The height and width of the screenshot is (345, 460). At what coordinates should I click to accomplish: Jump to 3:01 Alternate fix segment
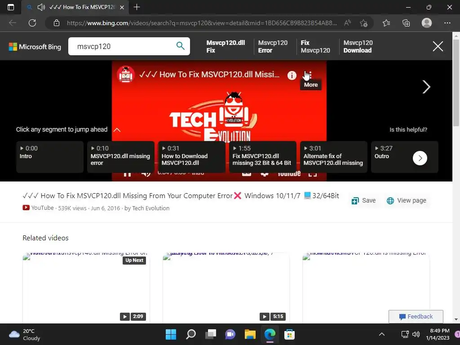(334, 157)
